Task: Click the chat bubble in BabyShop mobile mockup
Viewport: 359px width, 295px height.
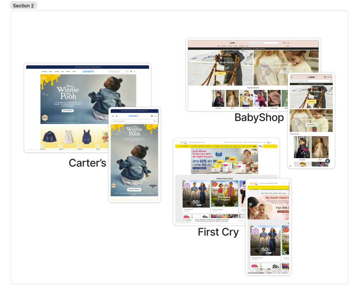Action: [x=327, y=161]
